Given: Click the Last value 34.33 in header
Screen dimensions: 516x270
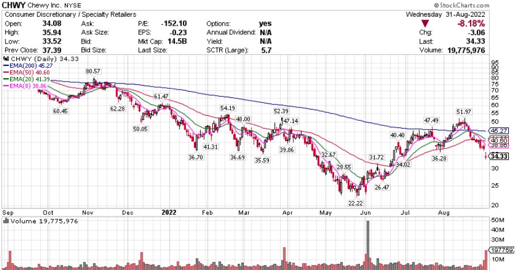Looking at the screenshot, I should pyautogui.click(x=476, y=41).
